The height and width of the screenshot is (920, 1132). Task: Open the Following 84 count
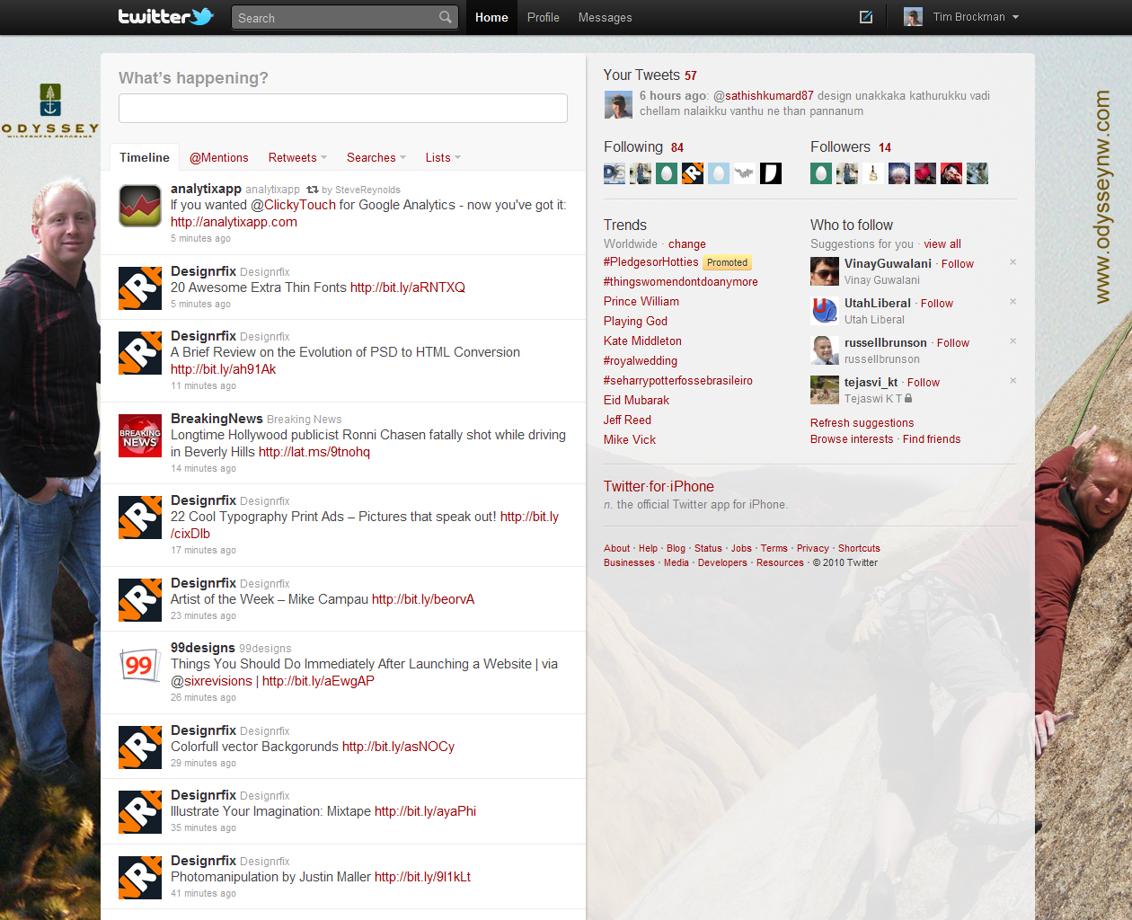click(677, 147)
